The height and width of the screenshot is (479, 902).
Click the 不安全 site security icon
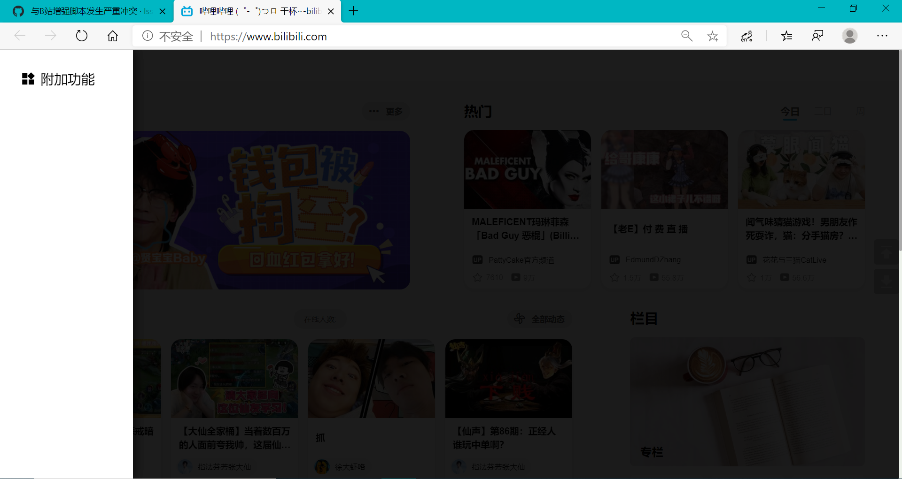(148, 36)
